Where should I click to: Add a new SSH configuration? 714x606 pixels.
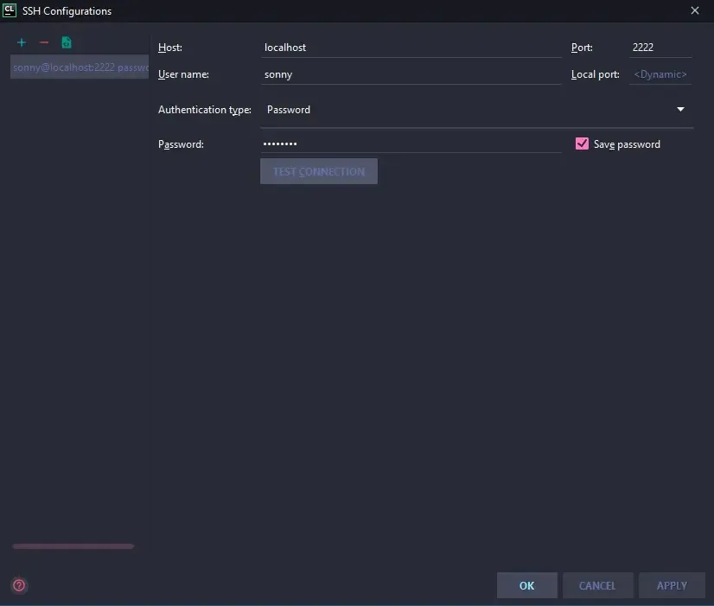pyautogui.click(x=22, y=42)
